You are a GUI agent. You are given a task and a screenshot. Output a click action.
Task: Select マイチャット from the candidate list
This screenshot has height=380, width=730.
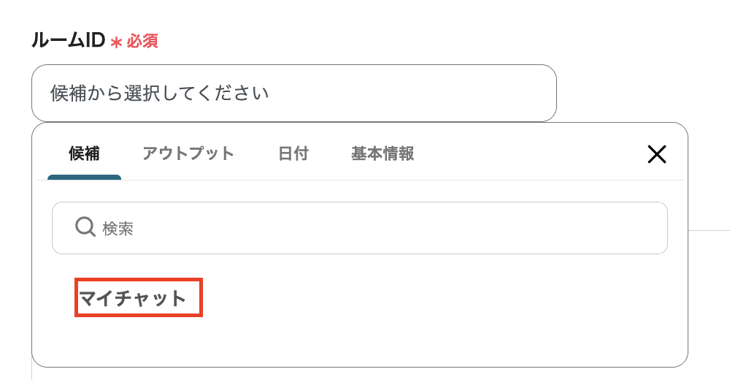tap(133, 298)
